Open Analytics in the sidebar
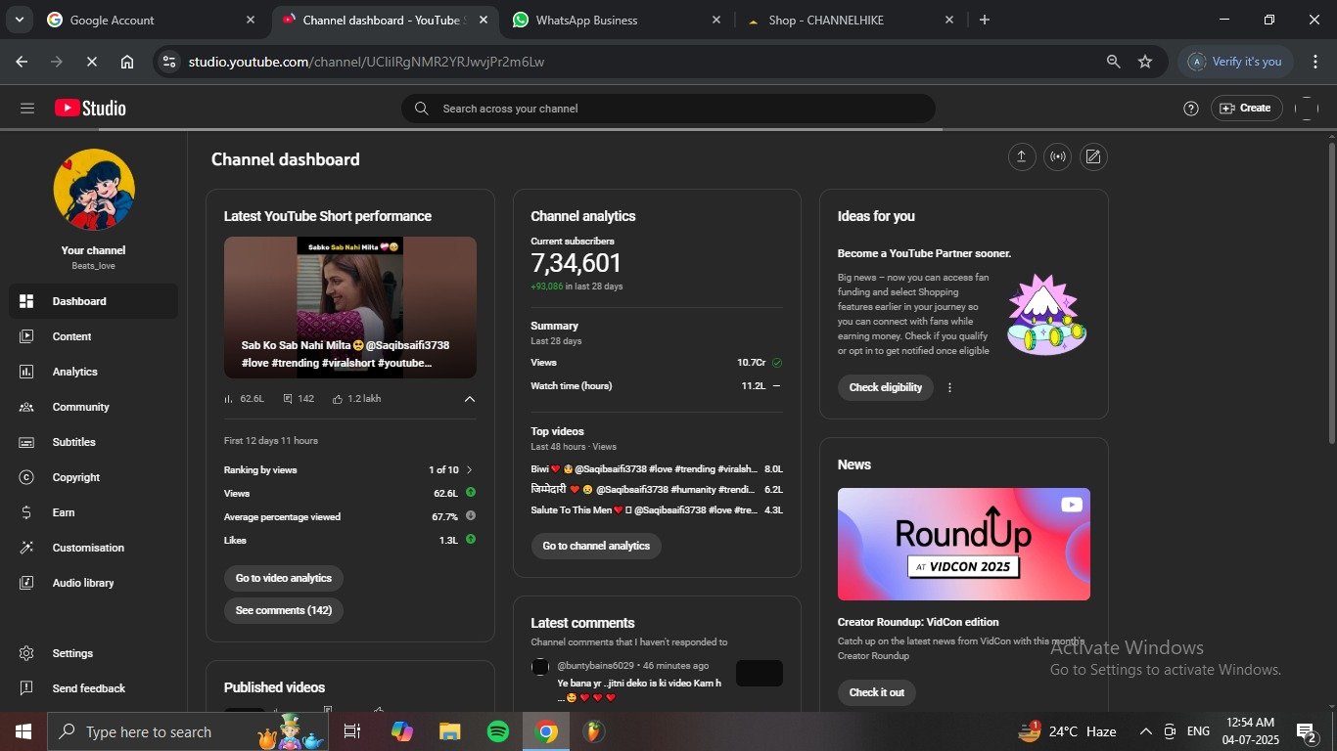The image size is (1337, 751). [93, 372]
